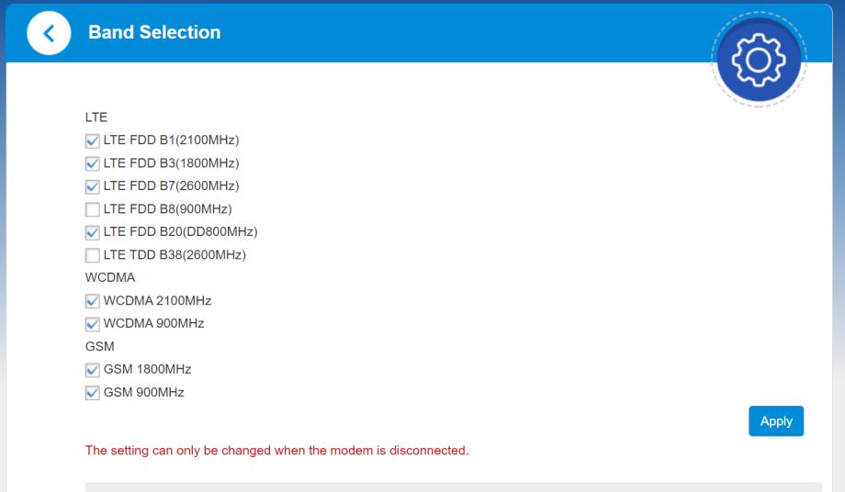Click the Band Selection page title
845x492 pixels.
154,33
